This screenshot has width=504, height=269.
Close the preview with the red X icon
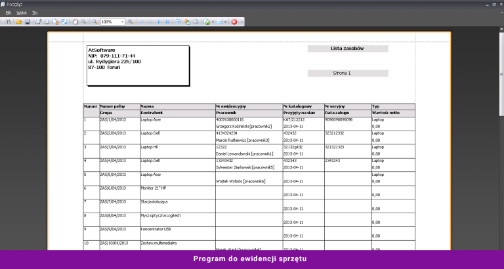(234, 22)
